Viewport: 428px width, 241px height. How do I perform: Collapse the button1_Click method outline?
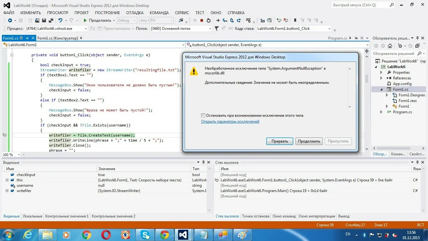[x=12, y=55]
